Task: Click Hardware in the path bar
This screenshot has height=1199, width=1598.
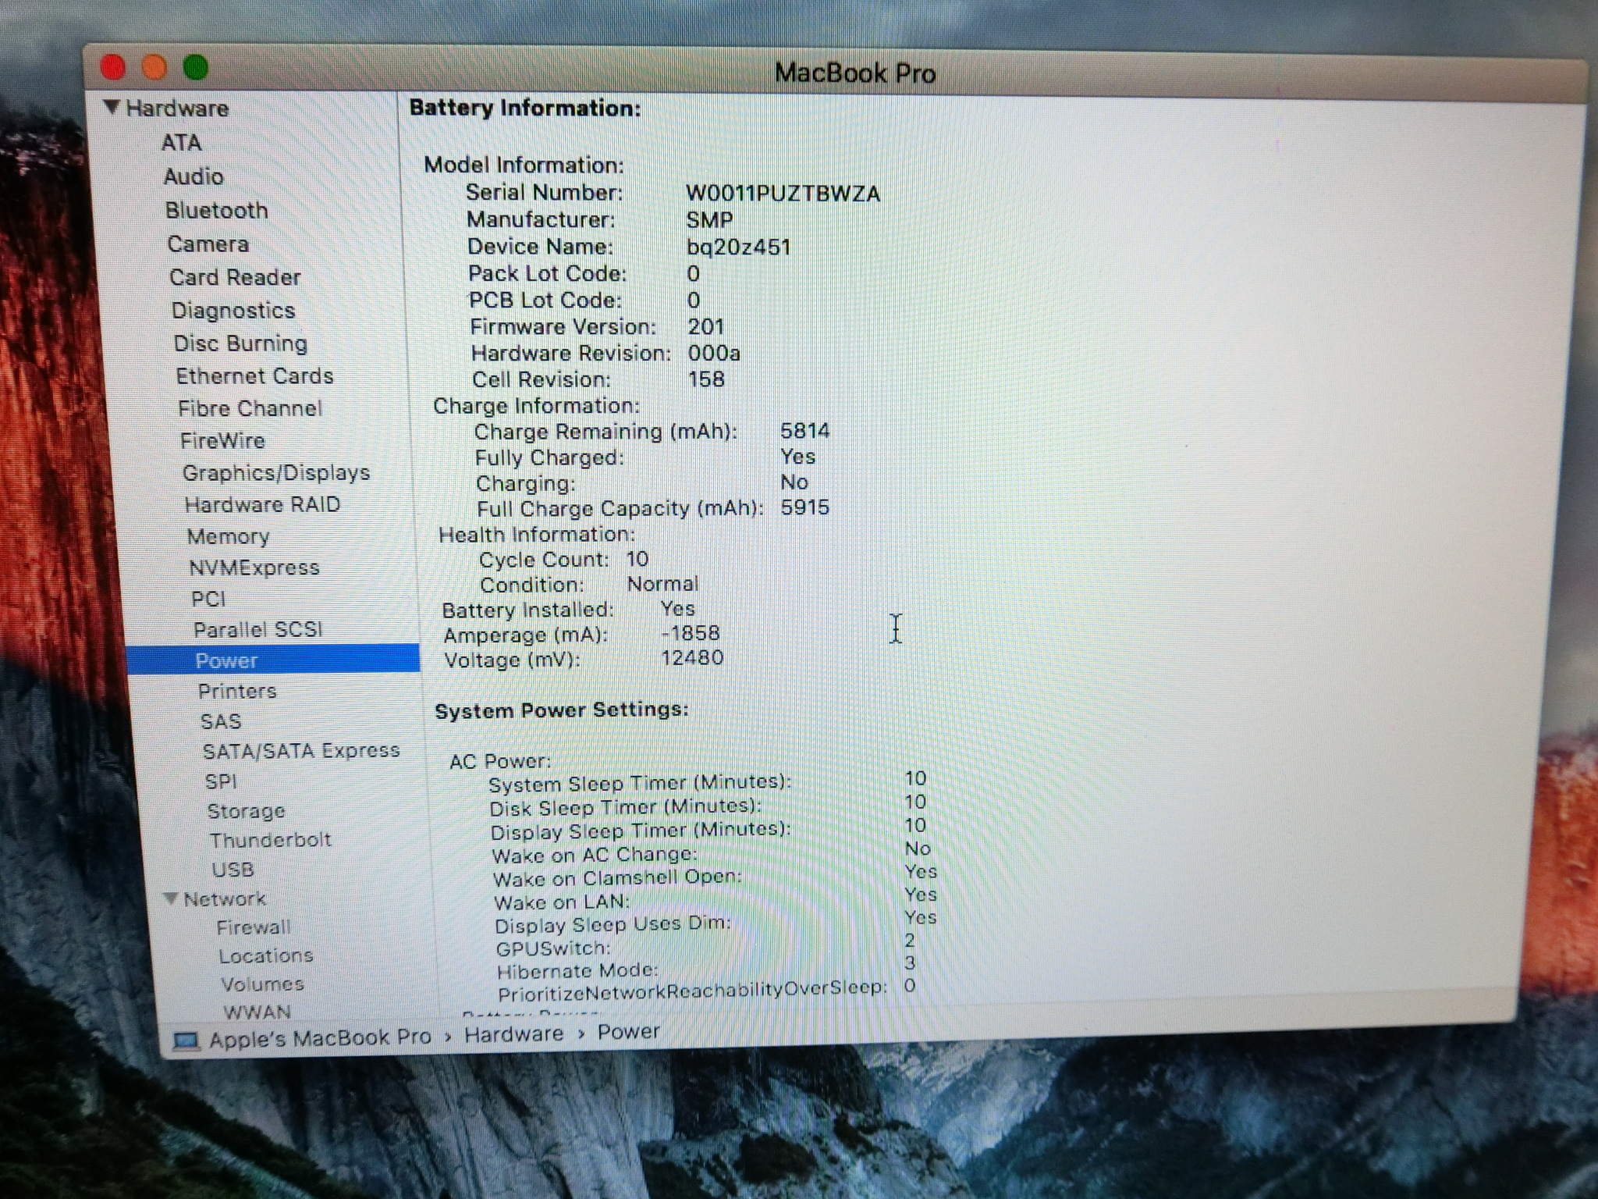Action: pos(513,1034)
